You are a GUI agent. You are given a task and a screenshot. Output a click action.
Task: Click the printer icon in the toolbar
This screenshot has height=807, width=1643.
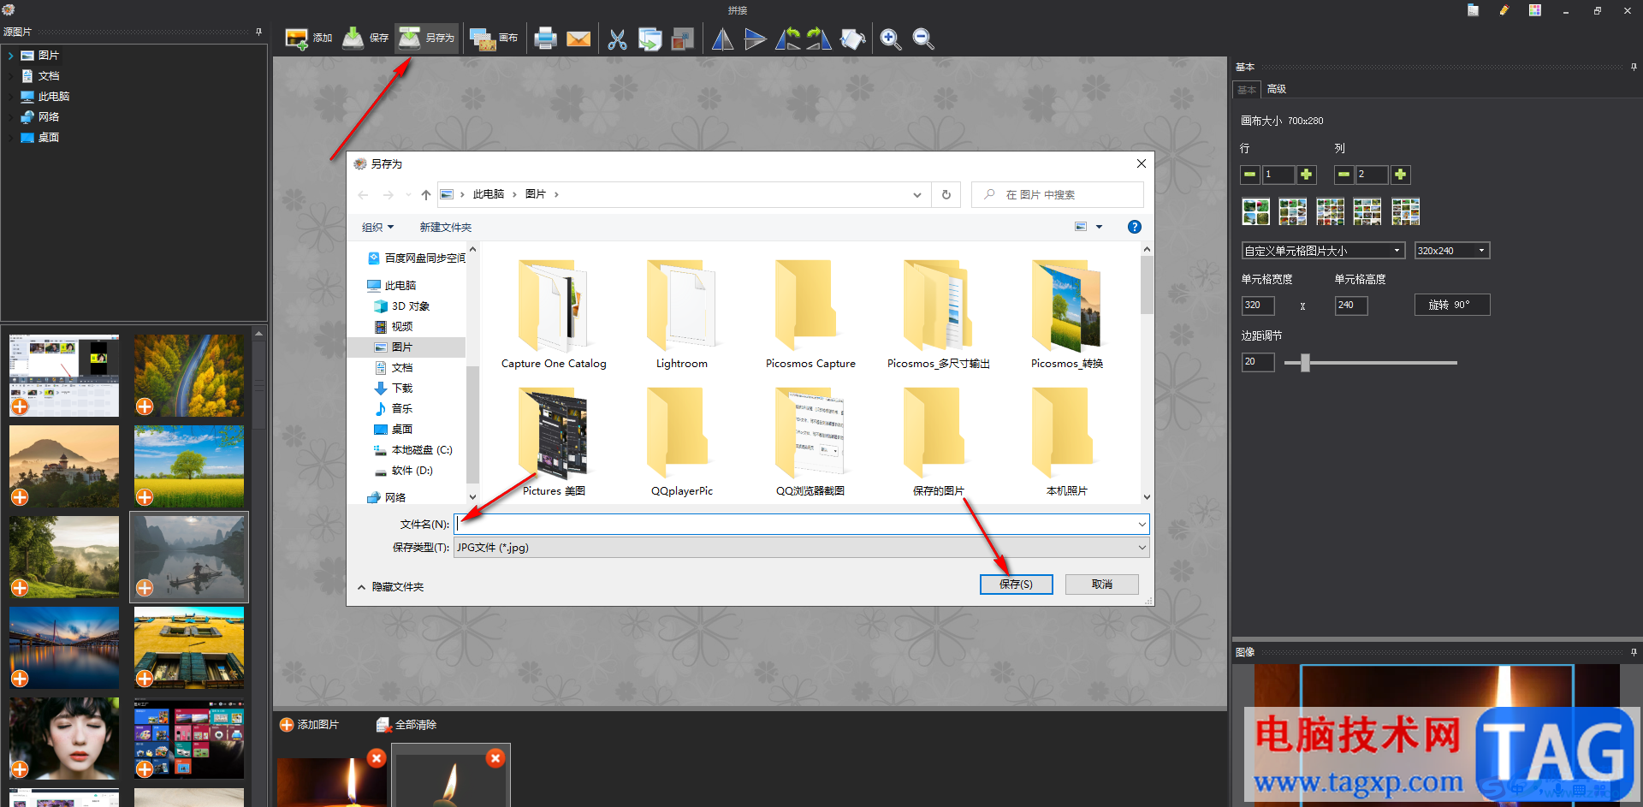(545, 39)
